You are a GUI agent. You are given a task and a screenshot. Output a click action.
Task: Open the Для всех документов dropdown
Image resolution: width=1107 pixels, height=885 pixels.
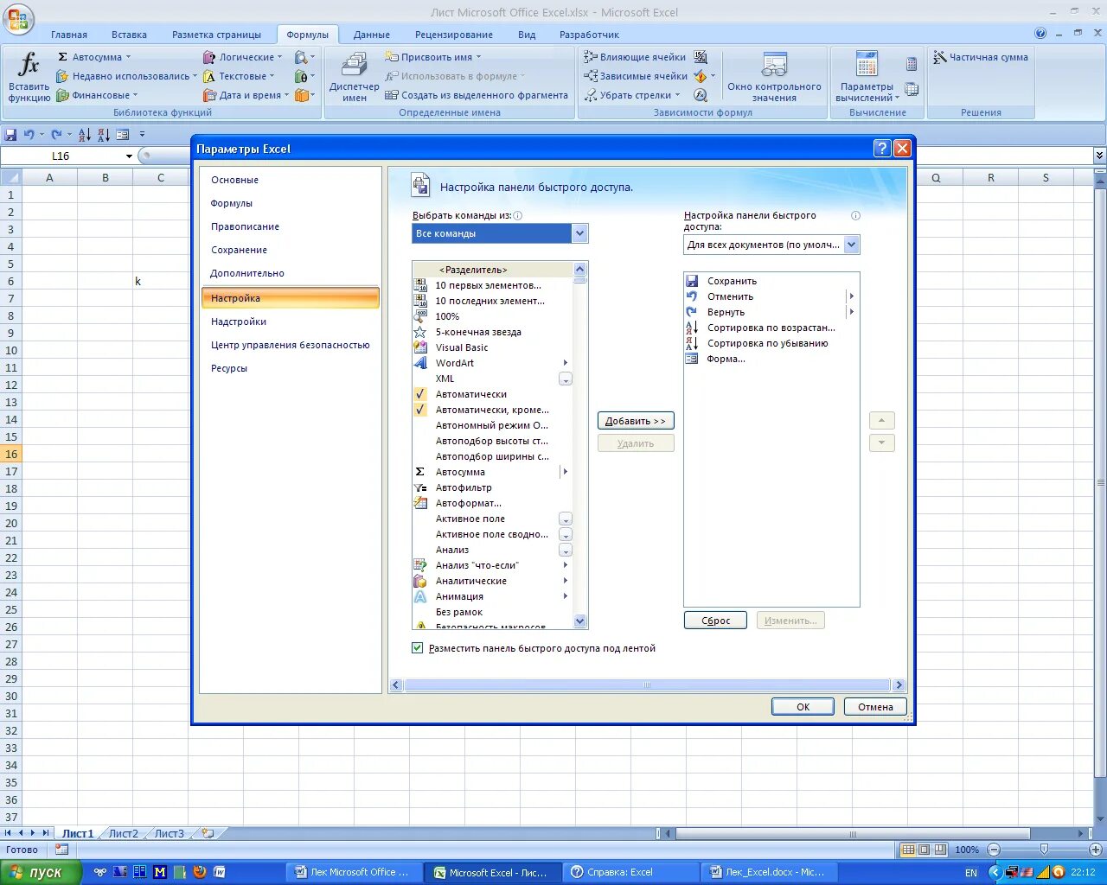coord(852,245)
